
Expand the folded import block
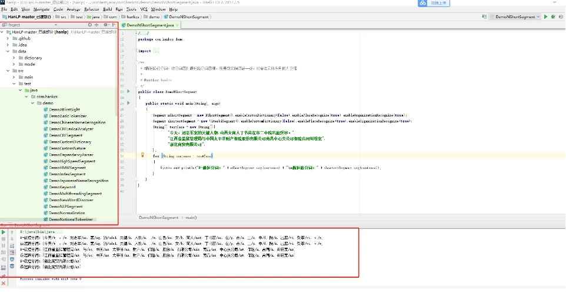[136, 51]
